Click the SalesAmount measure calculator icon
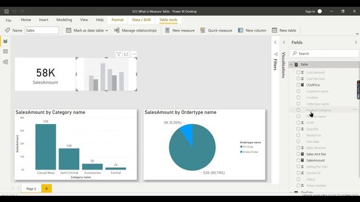360x202 pixels. [x=303, y=160]
